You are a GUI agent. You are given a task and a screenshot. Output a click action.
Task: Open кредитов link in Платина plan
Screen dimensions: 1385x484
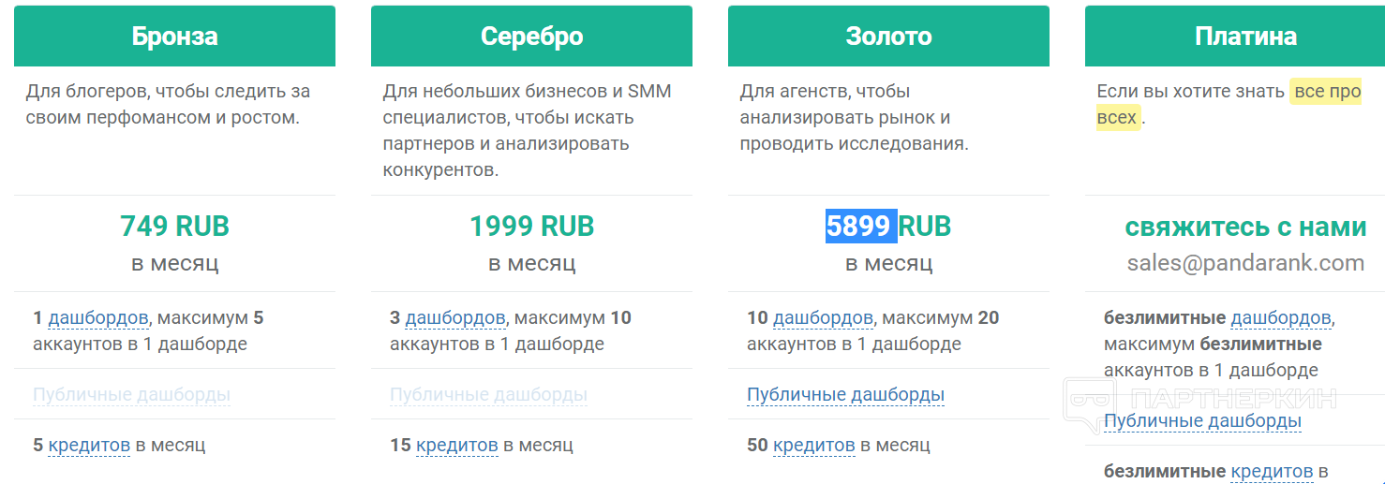click(1272, 471)
